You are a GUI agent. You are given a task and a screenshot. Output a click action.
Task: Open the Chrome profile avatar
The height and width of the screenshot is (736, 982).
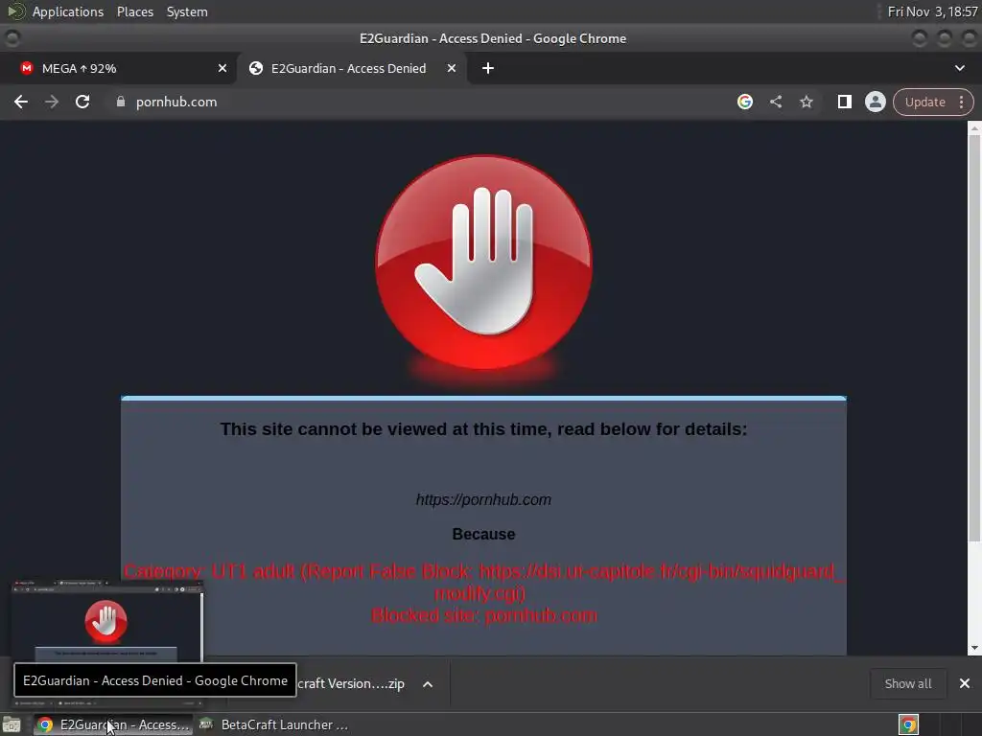[x=875, y=102]
